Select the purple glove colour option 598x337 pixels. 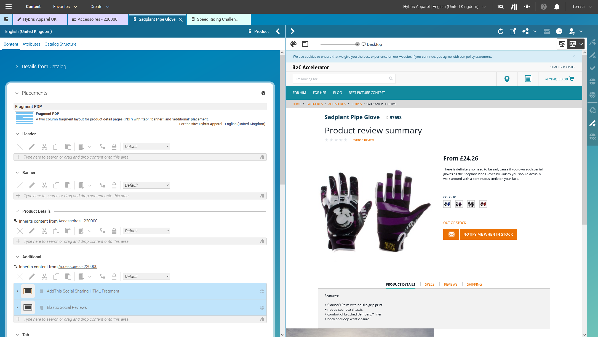click(x=459, y=204)
